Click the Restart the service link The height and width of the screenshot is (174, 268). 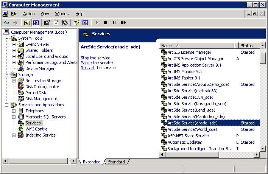point(87,68)
